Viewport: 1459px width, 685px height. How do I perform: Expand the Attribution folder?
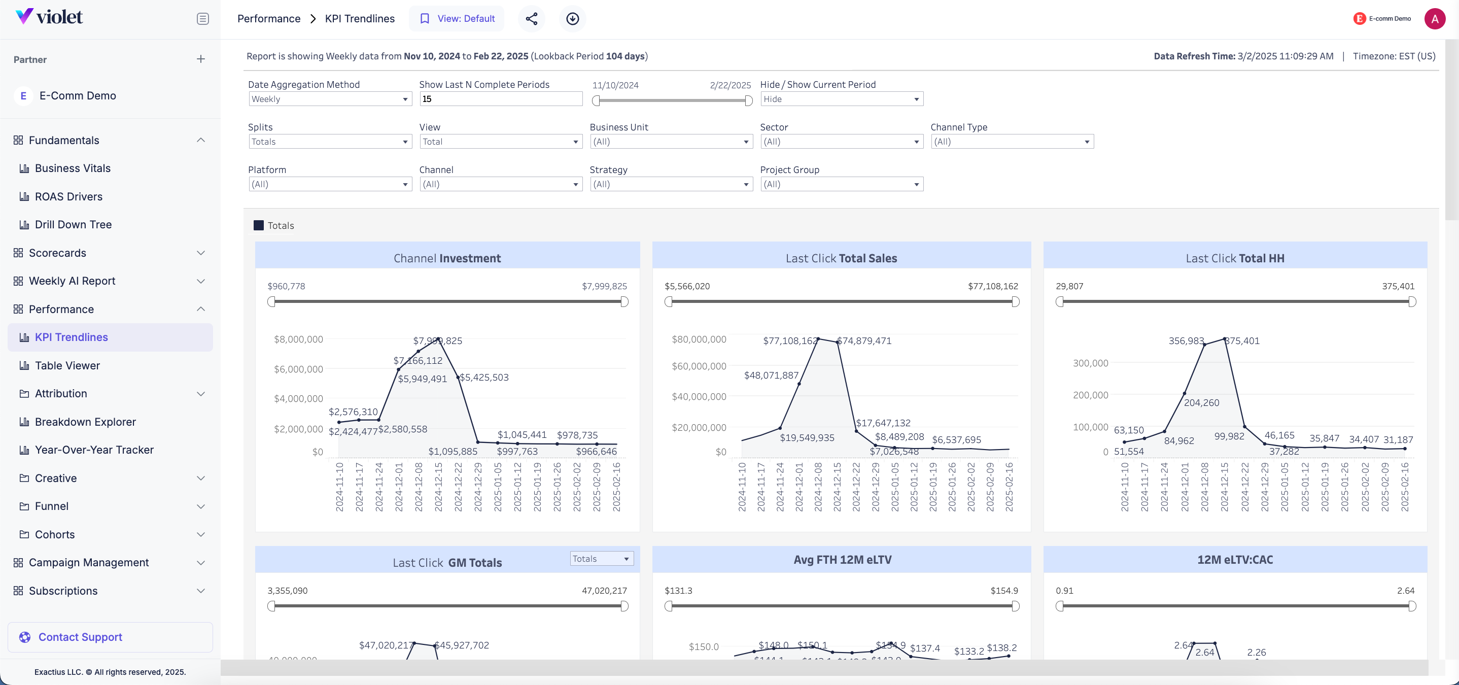(200, 394)
